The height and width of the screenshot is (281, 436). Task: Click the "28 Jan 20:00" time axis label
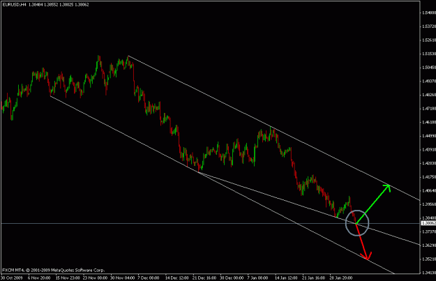tap(341, 278)
